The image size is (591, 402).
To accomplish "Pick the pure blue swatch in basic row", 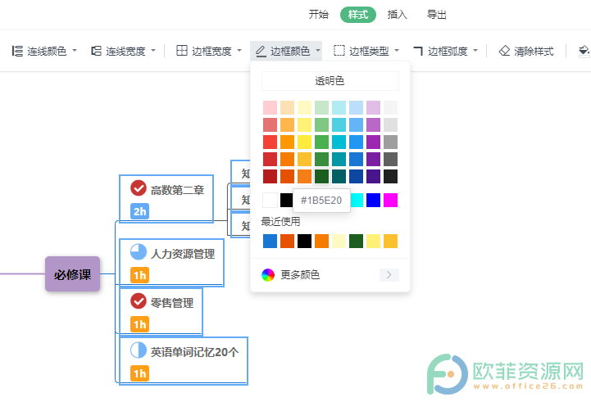I will coord(373,201).
